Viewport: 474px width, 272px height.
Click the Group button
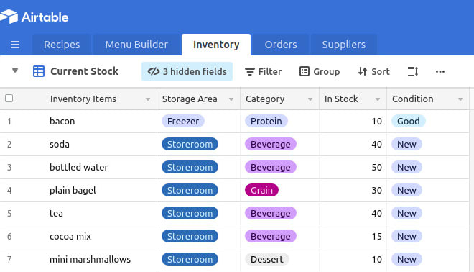[320, 71]
